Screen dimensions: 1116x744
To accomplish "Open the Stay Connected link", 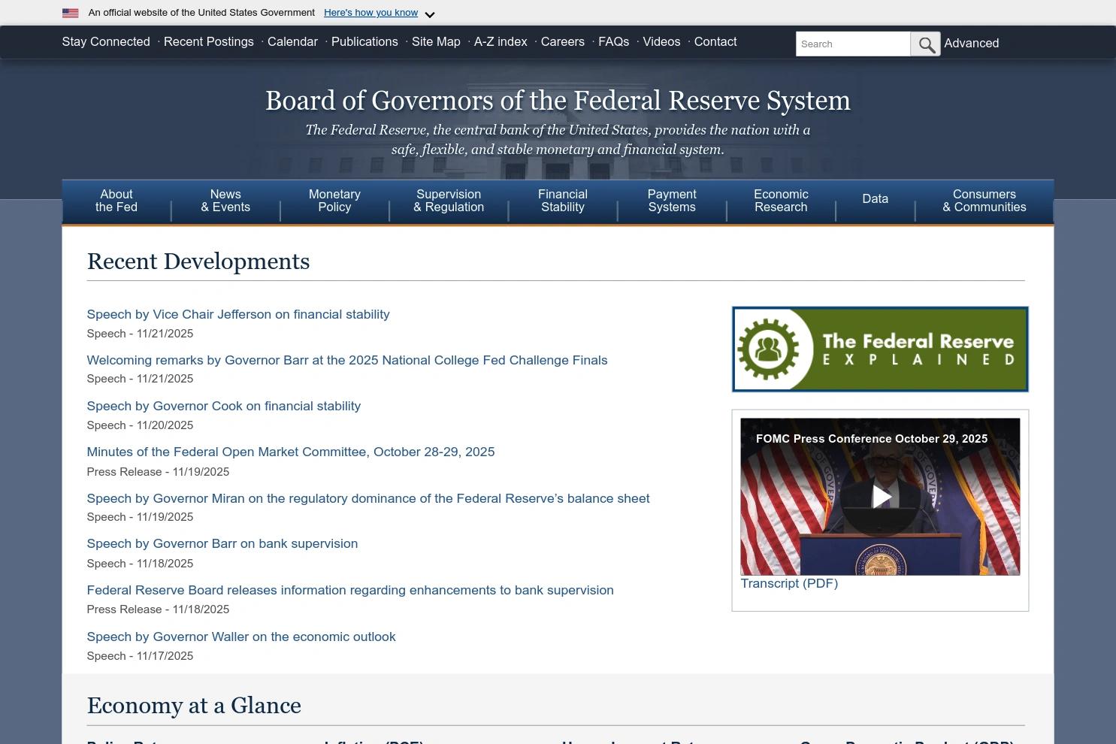I will pyautogui.click(x=106, y=42).
